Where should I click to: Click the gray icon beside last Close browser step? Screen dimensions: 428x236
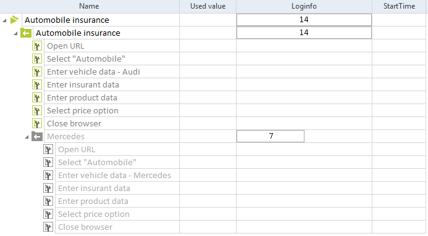(x=48, y=227)
